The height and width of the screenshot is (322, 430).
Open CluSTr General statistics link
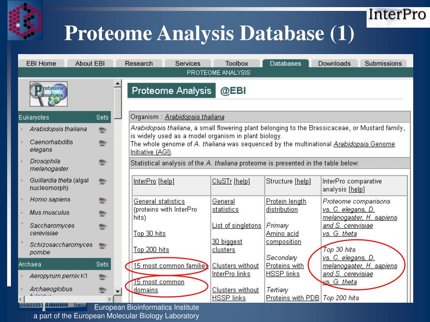[225, 205]
